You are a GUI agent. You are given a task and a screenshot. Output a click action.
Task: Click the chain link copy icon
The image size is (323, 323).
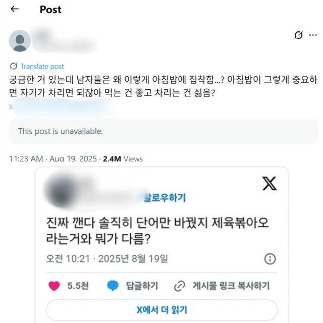pos(179,286)
